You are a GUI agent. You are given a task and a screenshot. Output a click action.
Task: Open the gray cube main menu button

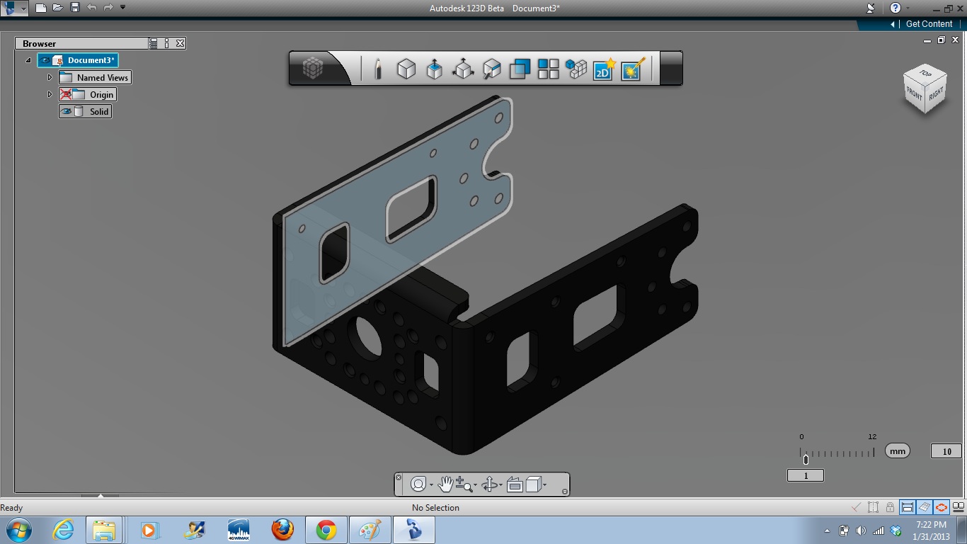pyautogui.click(x=313, y=69)
